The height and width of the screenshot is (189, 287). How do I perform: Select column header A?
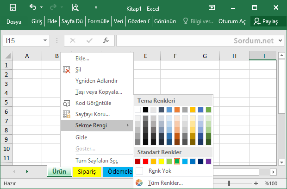click(27, 56)
